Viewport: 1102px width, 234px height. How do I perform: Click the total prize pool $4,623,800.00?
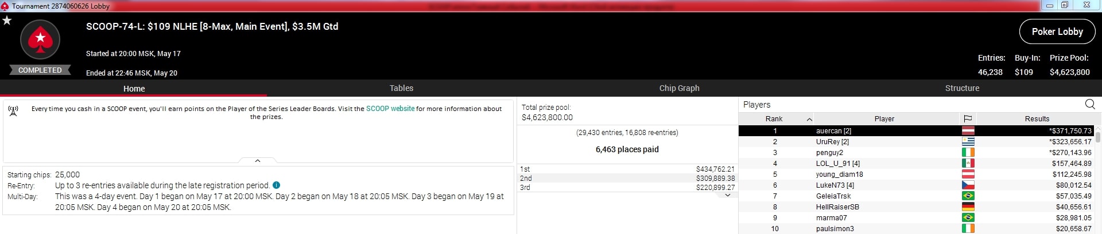547,117
